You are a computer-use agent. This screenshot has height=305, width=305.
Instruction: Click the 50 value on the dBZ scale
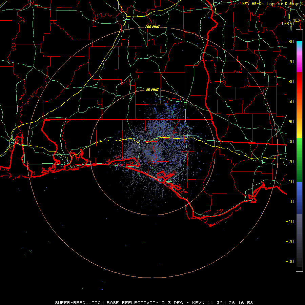pos(291,102)
